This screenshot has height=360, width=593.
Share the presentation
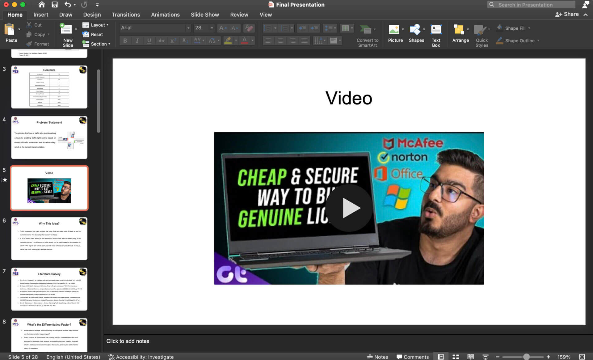(567, 14)
